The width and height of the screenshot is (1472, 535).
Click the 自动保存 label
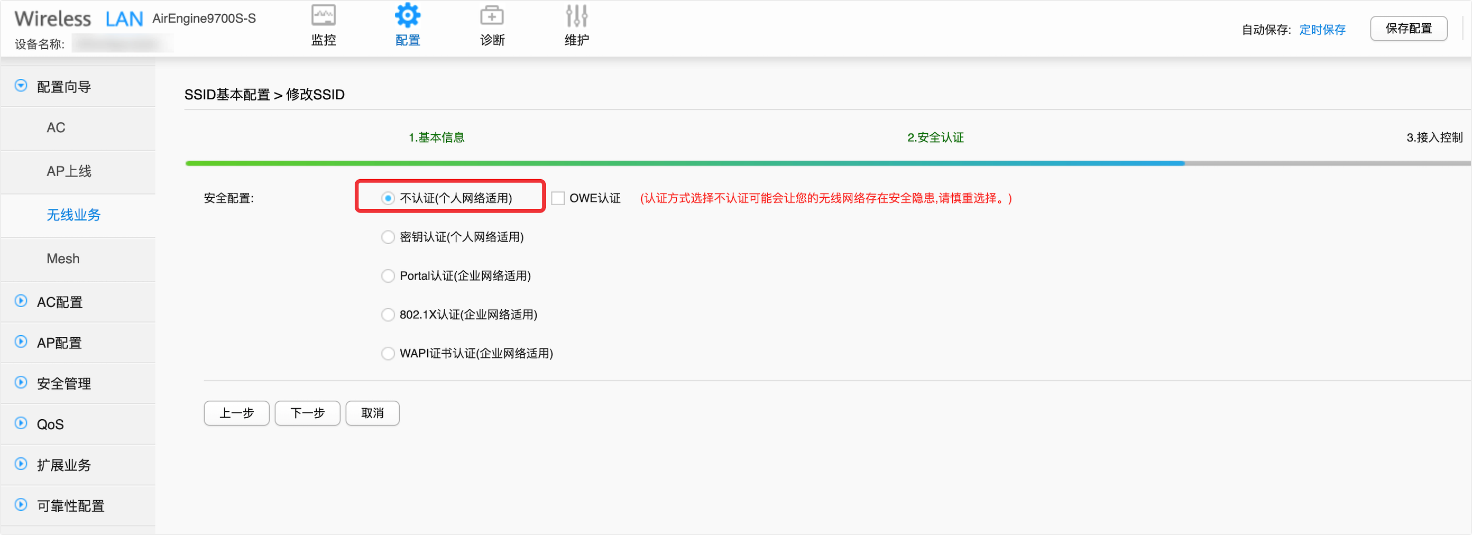pyautogui.click(x=1266, y=30)
